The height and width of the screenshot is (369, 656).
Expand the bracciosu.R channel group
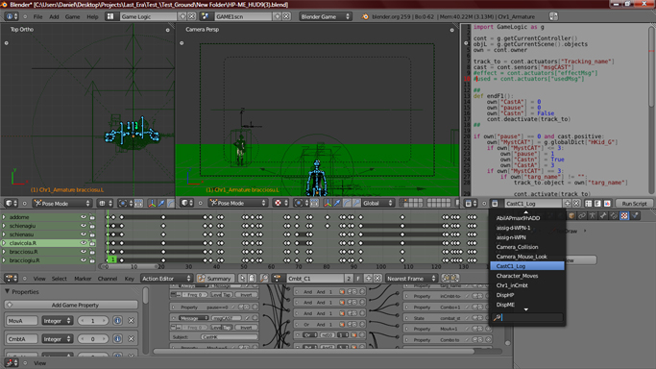4,252
